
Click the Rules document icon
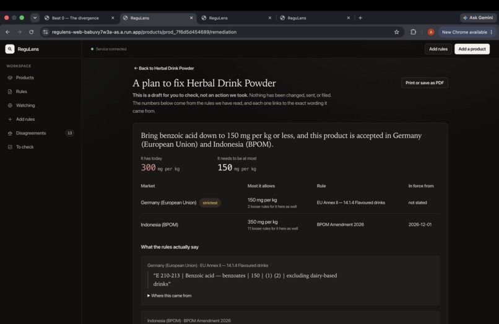coord(10,92)
